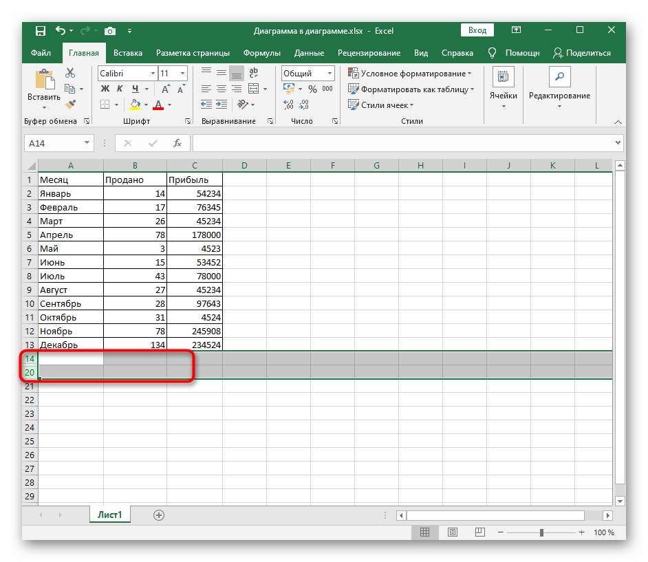The image size is (648, 562).
Task: Click the Wrap Text icon
Action: (x=253, y=73)
